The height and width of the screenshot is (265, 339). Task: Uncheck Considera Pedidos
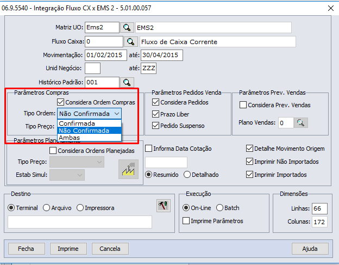click(155, 102)
